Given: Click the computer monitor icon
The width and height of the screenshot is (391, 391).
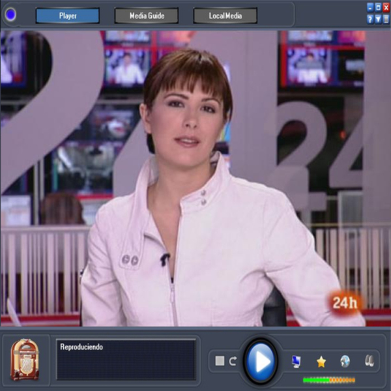Looking at the screenshot, I should 297,362.
